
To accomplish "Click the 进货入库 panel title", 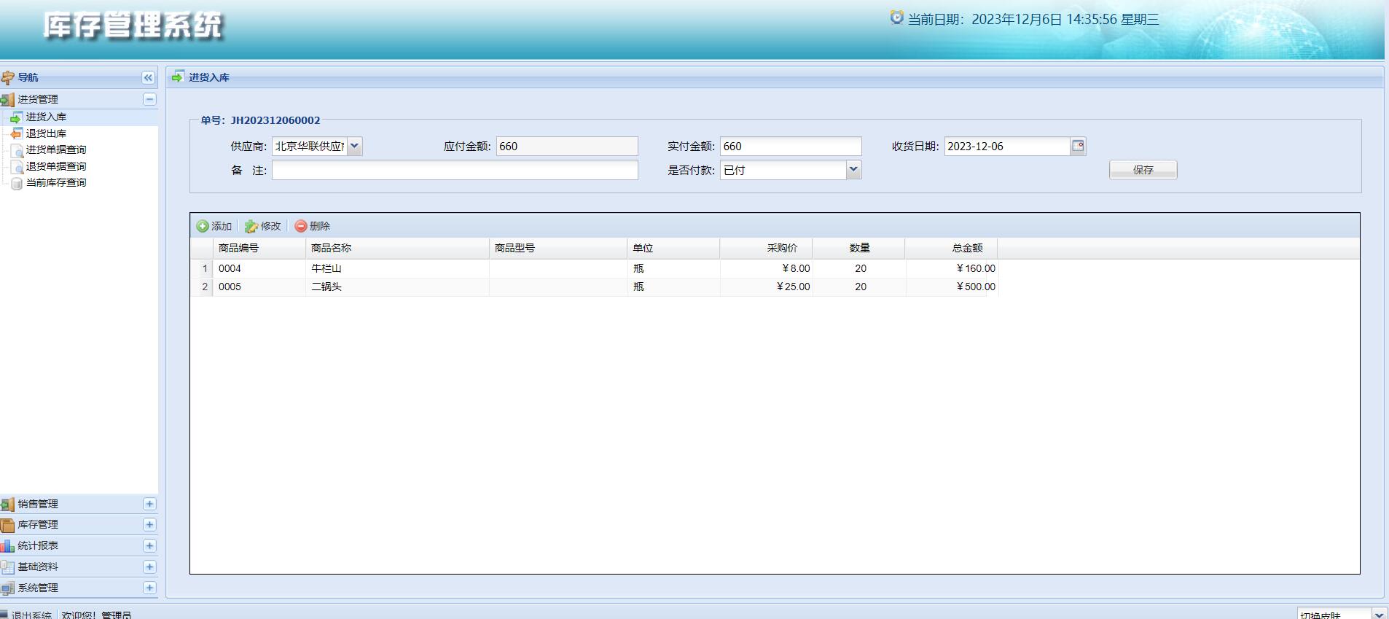I will pos(209,77).
